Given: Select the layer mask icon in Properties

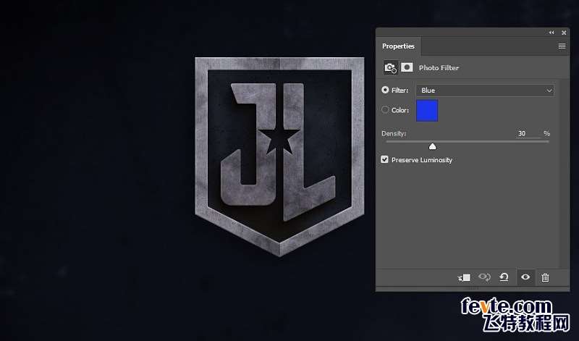Looking at the screenshot, I should [x=407, y=67].
